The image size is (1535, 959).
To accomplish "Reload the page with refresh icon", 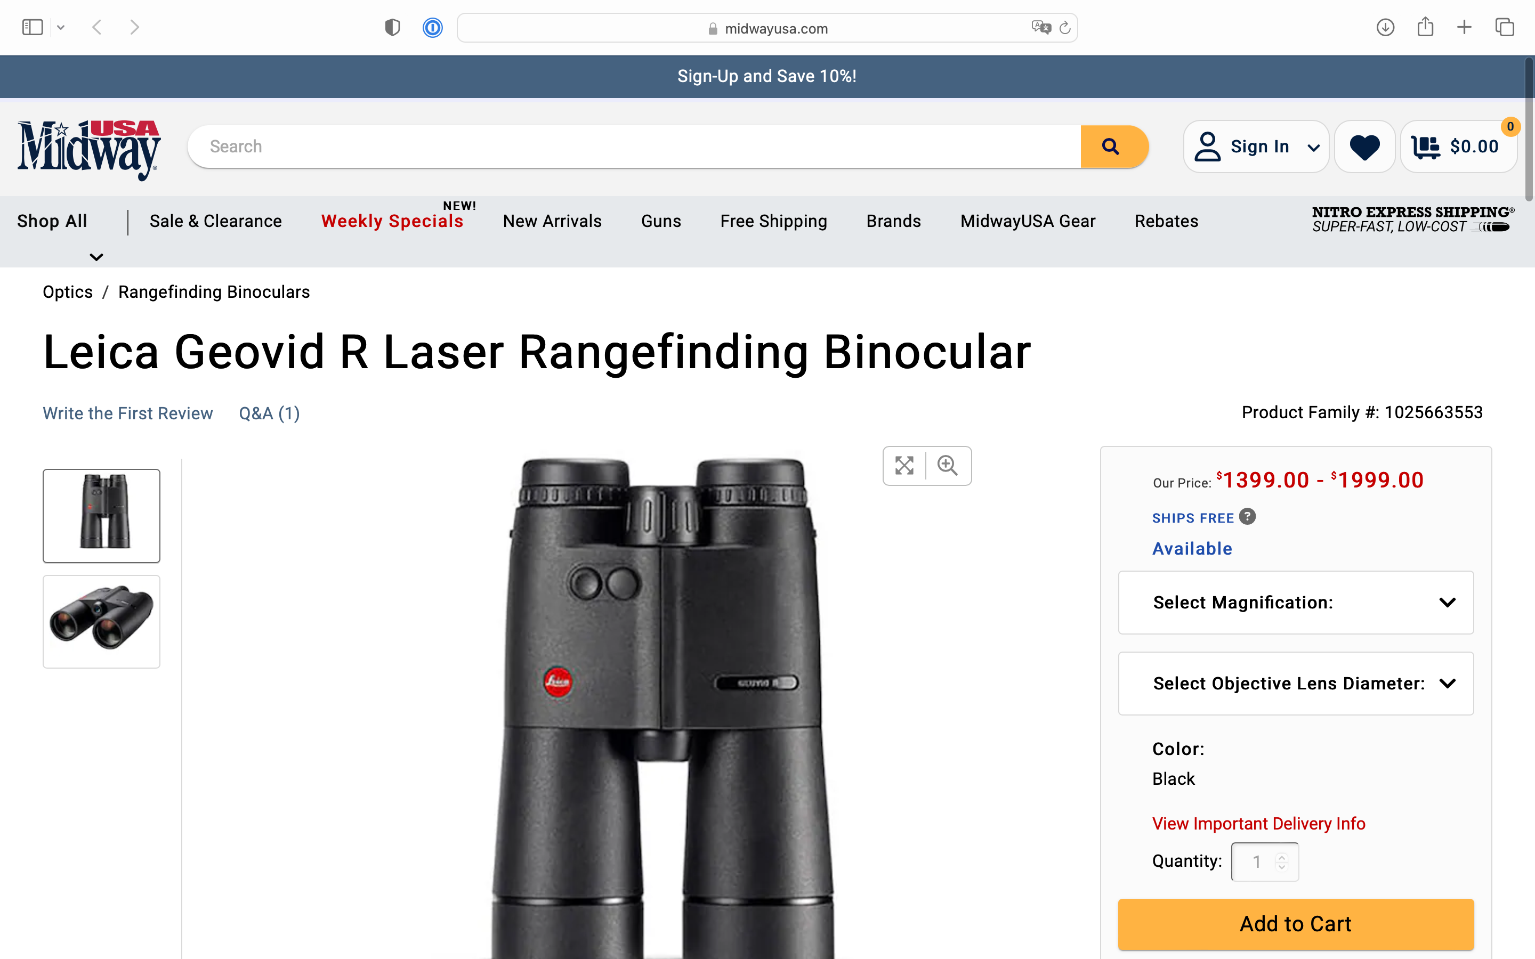I will (x=1065, y=28).
